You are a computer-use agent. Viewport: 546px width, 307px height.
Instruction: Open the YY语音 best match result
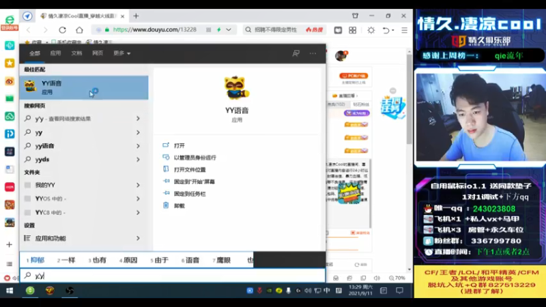84,87
